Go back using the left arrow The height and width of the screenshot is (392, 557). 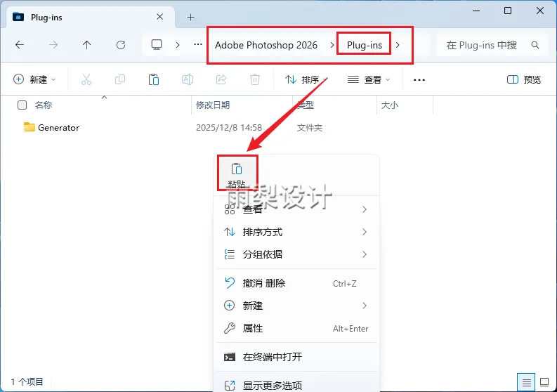click(20, 45)
